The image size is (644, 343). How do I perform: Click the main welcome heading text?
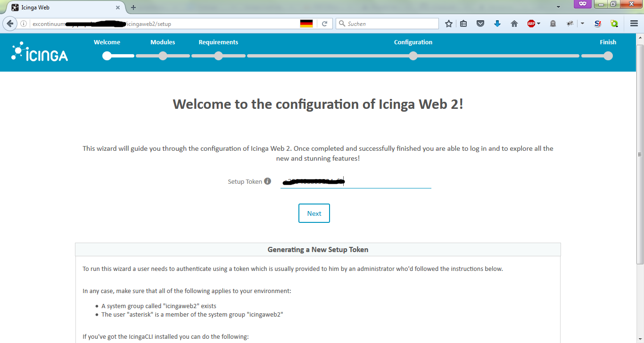tap(318, 104)
